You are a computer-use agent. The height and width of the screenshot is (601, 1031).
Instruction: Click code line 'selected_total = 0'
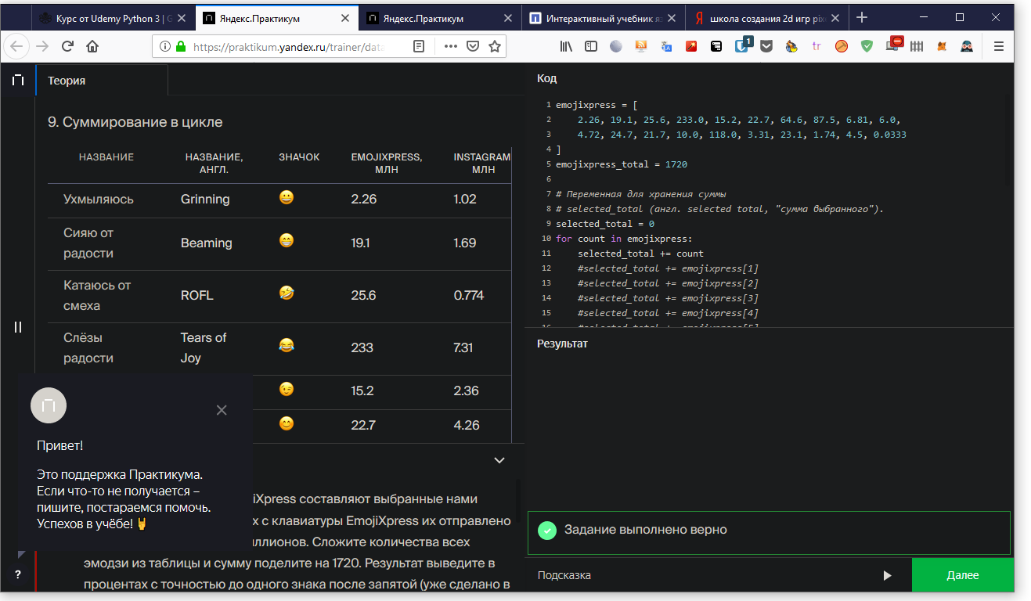click(605, 224)
